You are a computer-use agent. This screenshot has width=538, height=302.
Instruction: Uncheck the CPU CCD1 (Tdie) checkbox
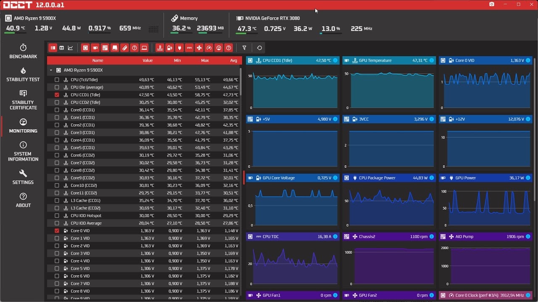tap(57, 95)
